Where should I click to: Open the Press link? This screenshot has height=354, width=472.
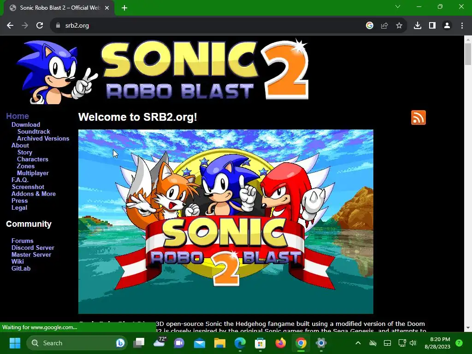click(19, 201)
